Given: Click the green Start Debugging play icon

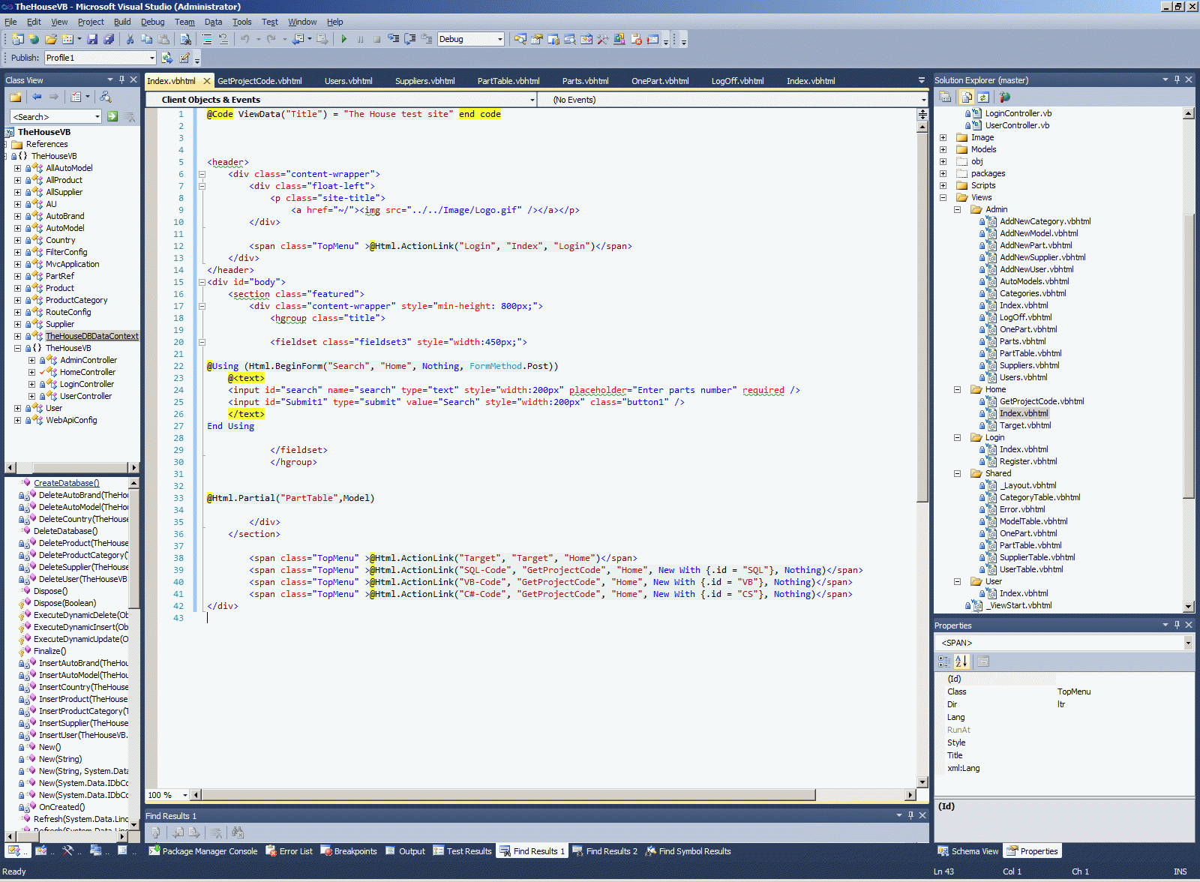Looking at the screenshot, I should 343,39.
